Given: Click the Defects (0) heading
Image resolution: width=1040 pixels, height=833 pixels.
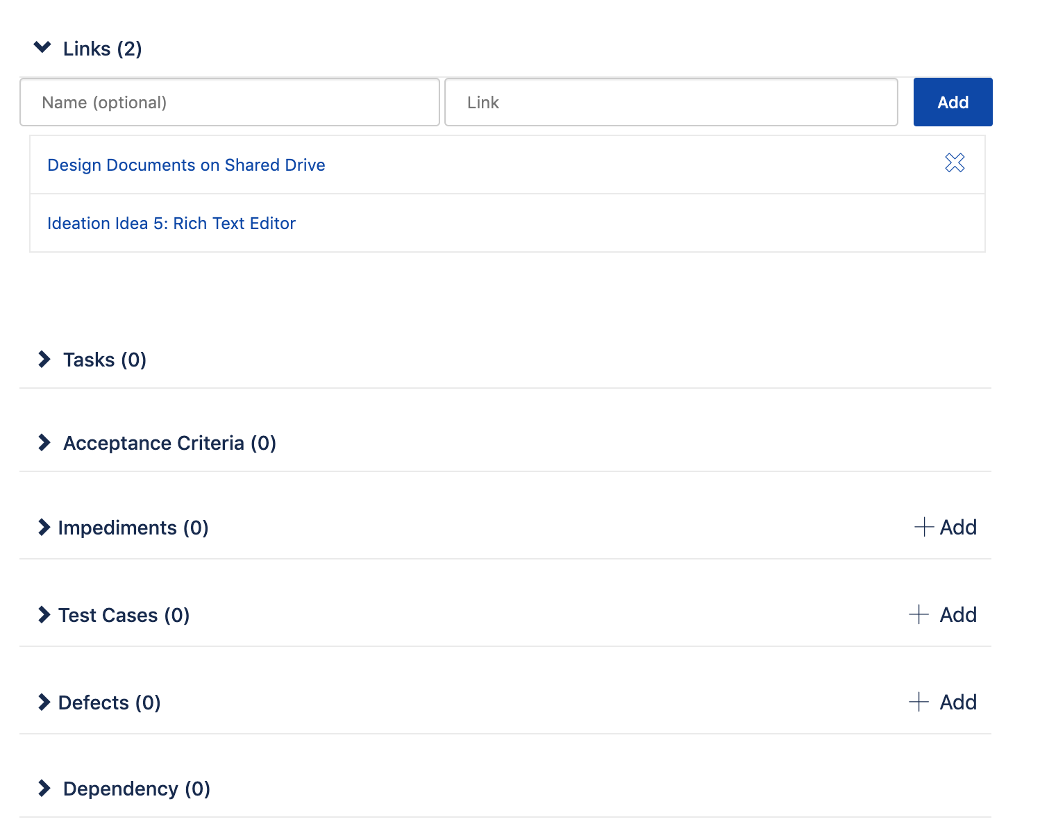Looking at the screenshot, I should tap(110, 702).
